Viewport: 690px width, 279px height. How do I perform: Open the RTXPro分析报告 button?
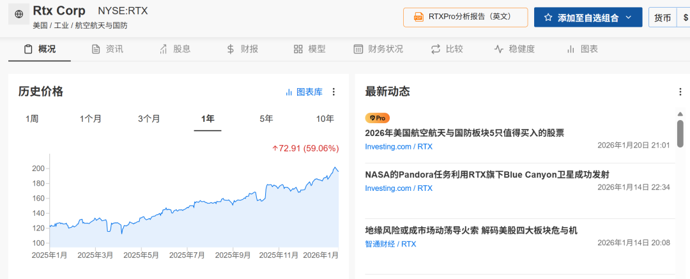click(465, 17)
